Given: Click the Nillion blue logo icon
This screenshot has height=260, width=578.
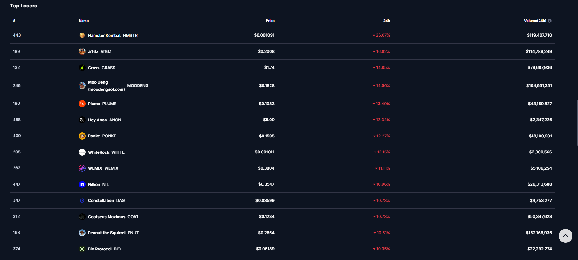Looking at the screenshot, I should click(x=82, y=184).
